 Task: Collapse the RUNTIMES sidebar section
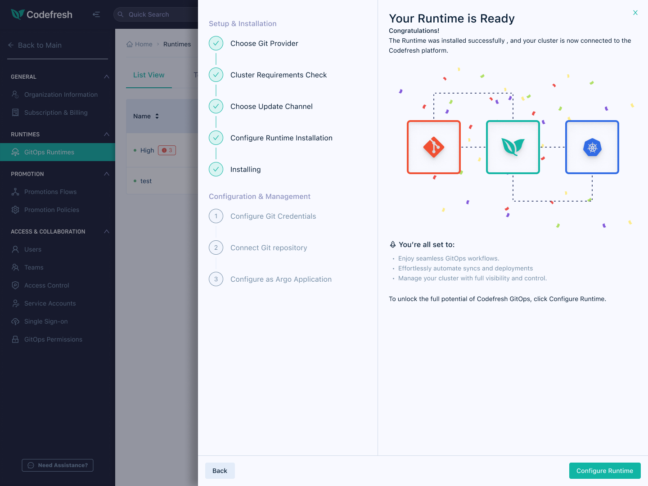coord(107,134)
